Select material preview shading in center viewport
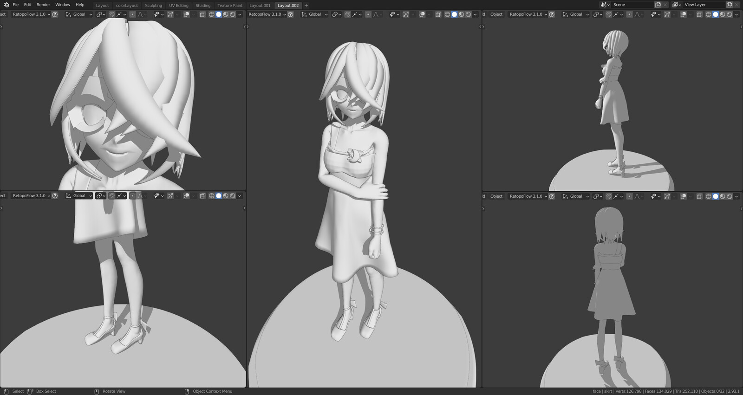This screenshot has height=395, width=743. [461, 14]
